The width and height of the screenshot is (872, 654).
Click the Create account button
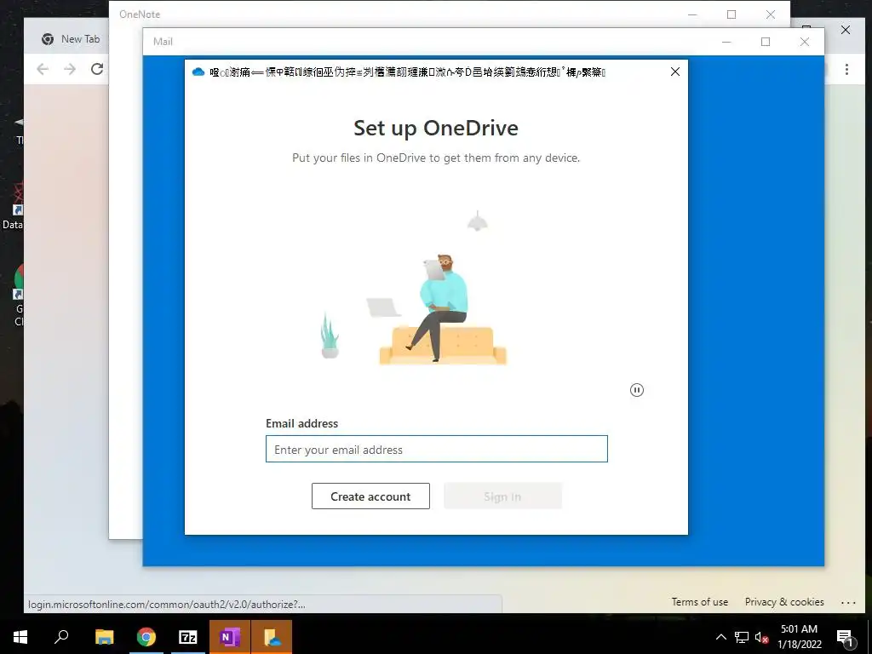pyautogui.click(x=370, y=496)
